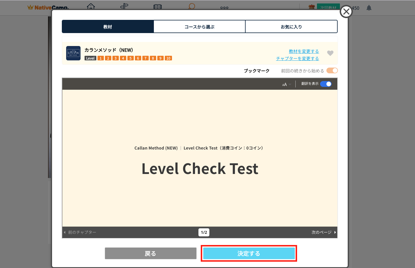Screen dimensions: 415x268
Task: Click the three-dots more icon in header
Action: tap(224, 8)
